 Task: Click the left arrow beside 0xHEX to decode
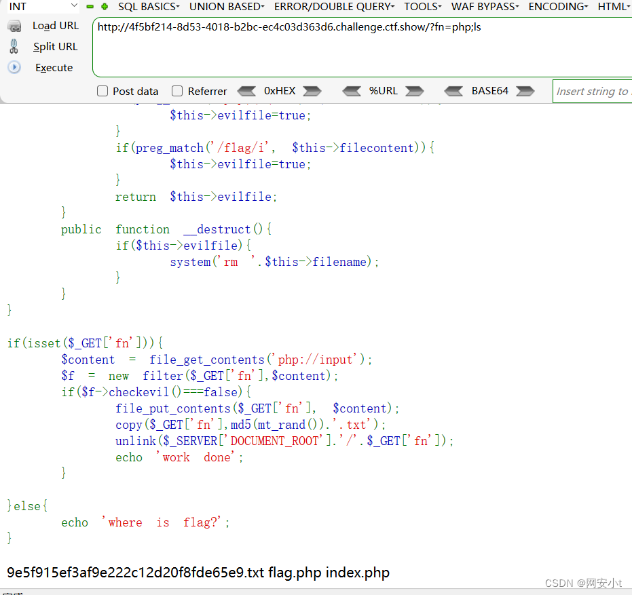[246, 91]
